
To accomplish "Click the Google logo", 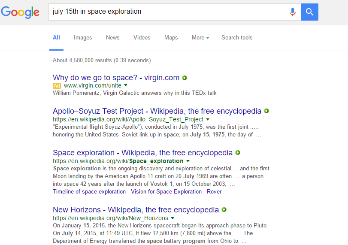I will 20,12.
